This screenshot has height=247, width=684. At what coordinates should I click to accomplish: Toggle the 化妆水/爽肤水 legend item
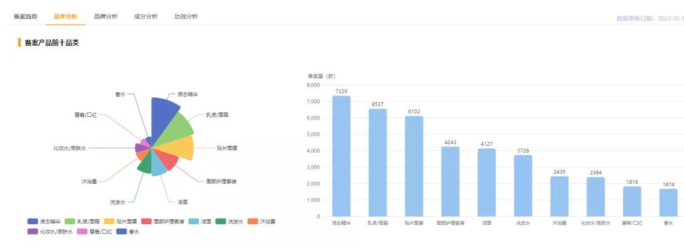click(x=50, y=231)
